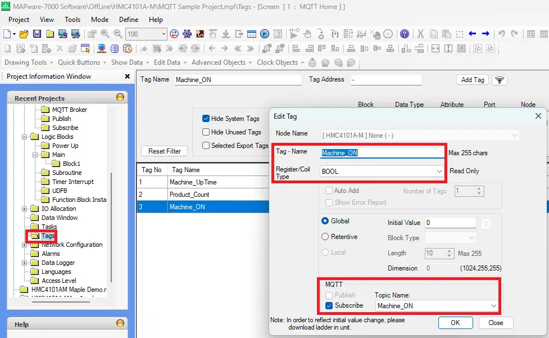Image resolution: width=549 pixels, height=338 pixels.
Task: Click the Reset Filter button
Action: [x=165, y=151]
